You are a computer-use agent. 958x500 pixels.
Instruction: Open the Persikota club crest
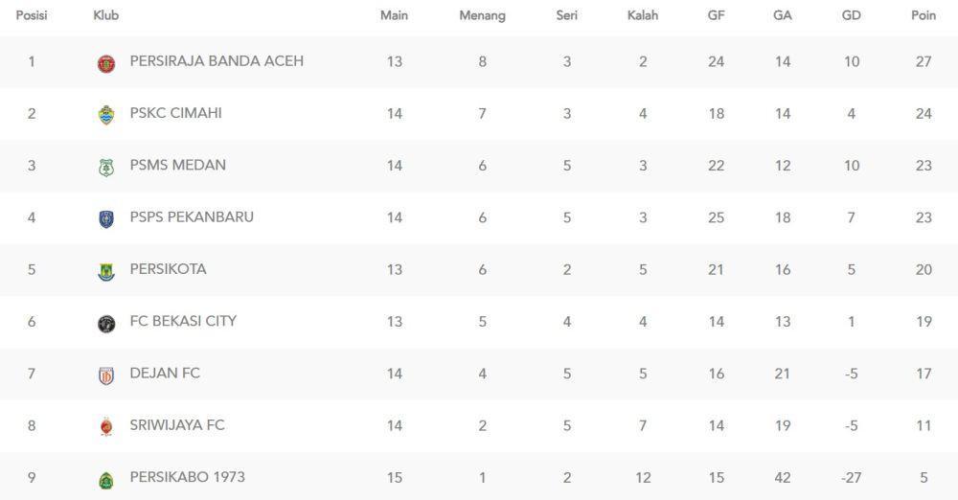click(x=106, y=271)
